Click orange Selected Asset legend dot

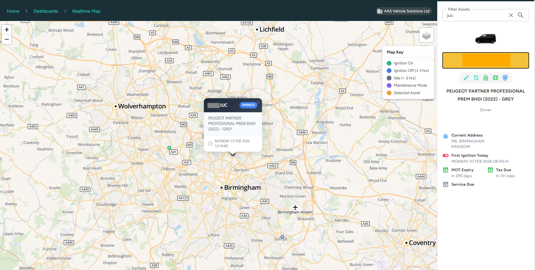click(x=389, y=93)
